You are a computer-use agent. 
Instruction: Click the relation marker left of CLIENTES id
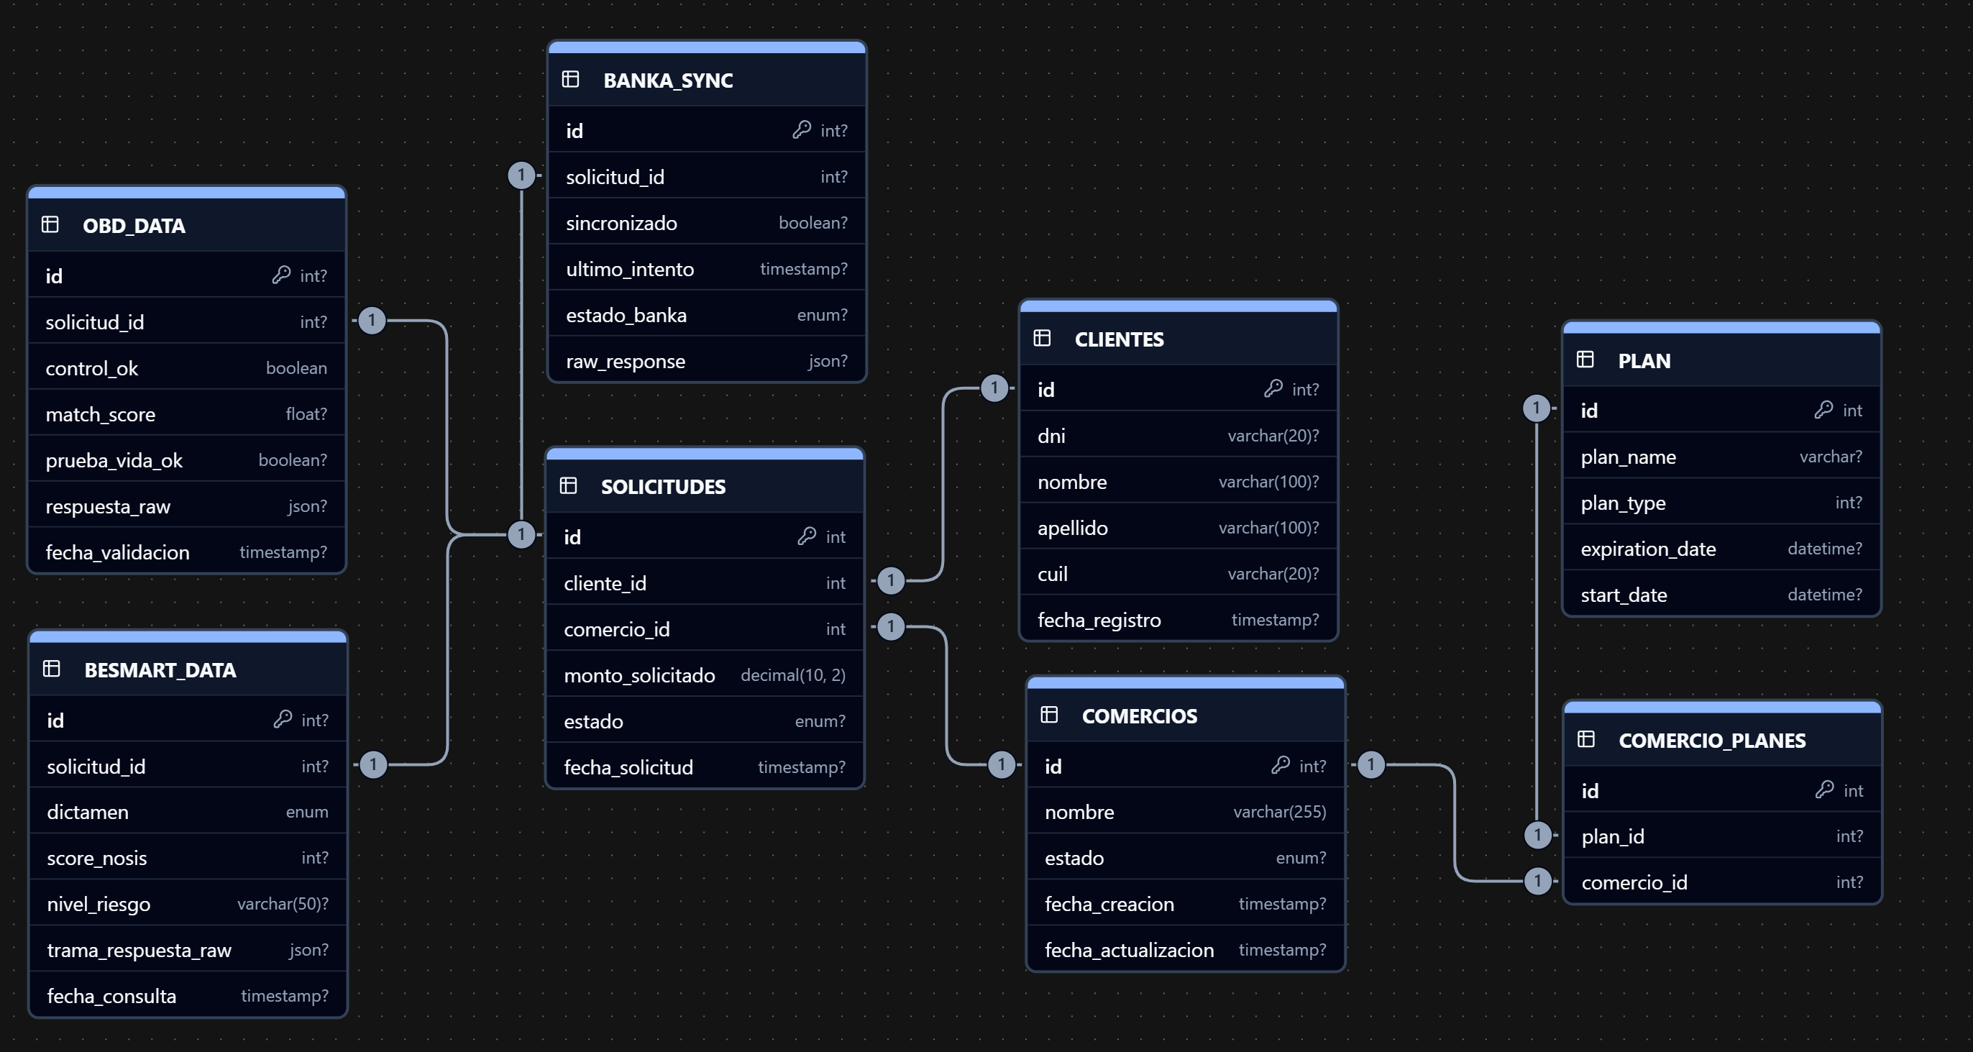994,388
